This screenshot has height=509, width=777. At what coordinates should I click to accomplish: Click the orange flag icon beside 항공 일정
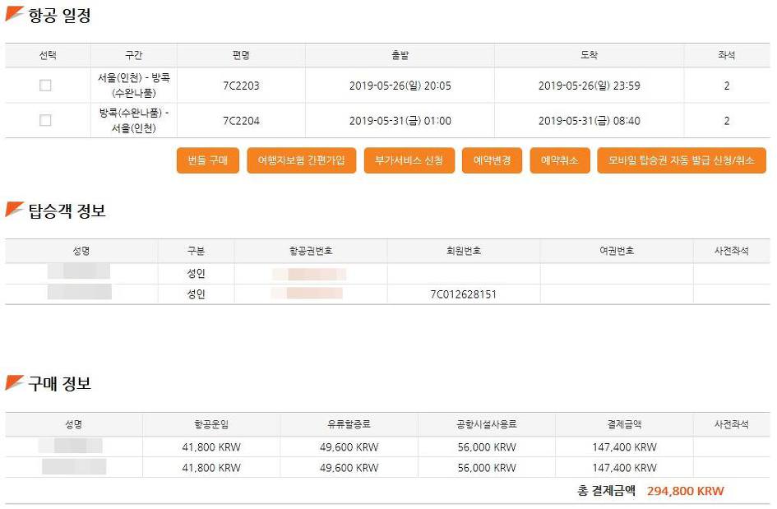(14, 13)
